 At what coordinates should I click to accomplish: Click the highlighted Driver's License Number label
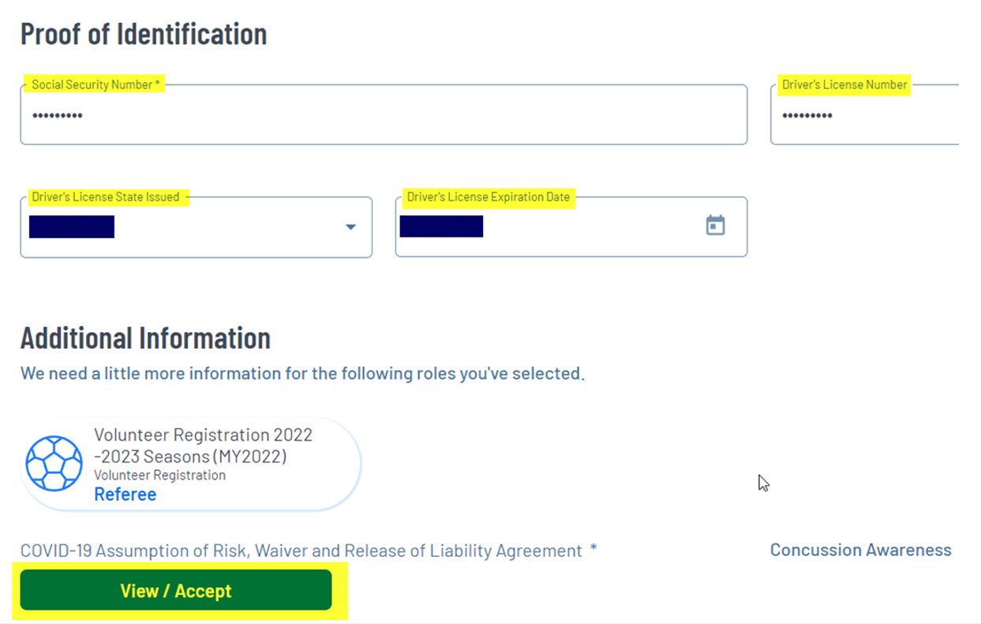[x=844, y=84]
